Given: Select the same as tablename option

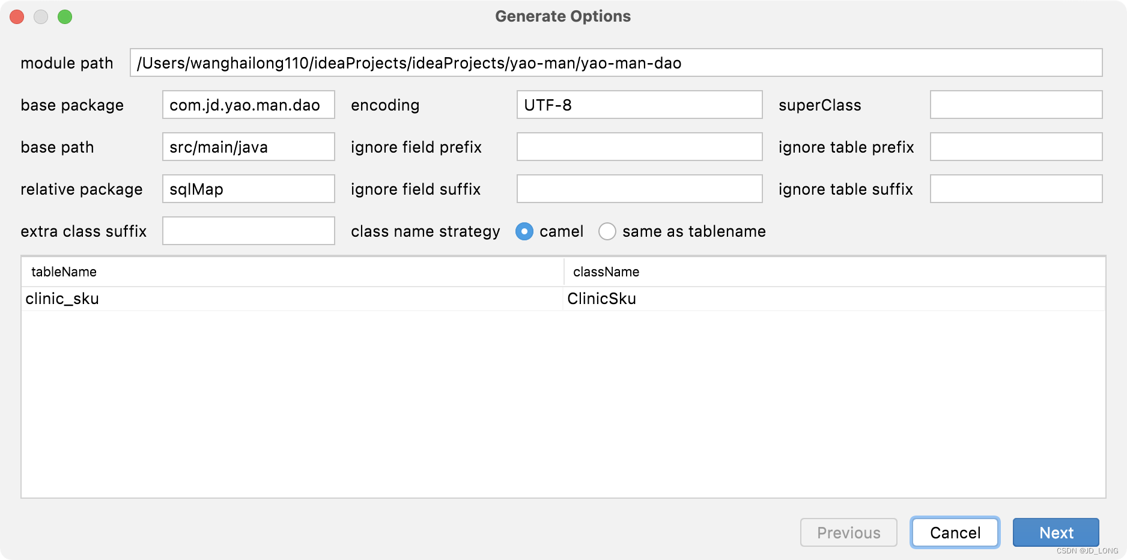Looking at the screenshot, I should 607,231.
